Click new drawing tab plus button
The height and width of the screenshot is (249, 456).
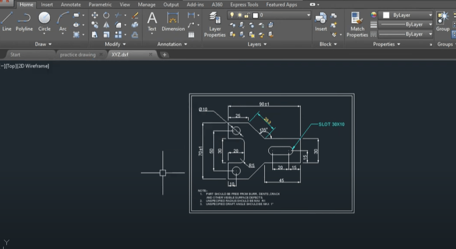[164, 55]
